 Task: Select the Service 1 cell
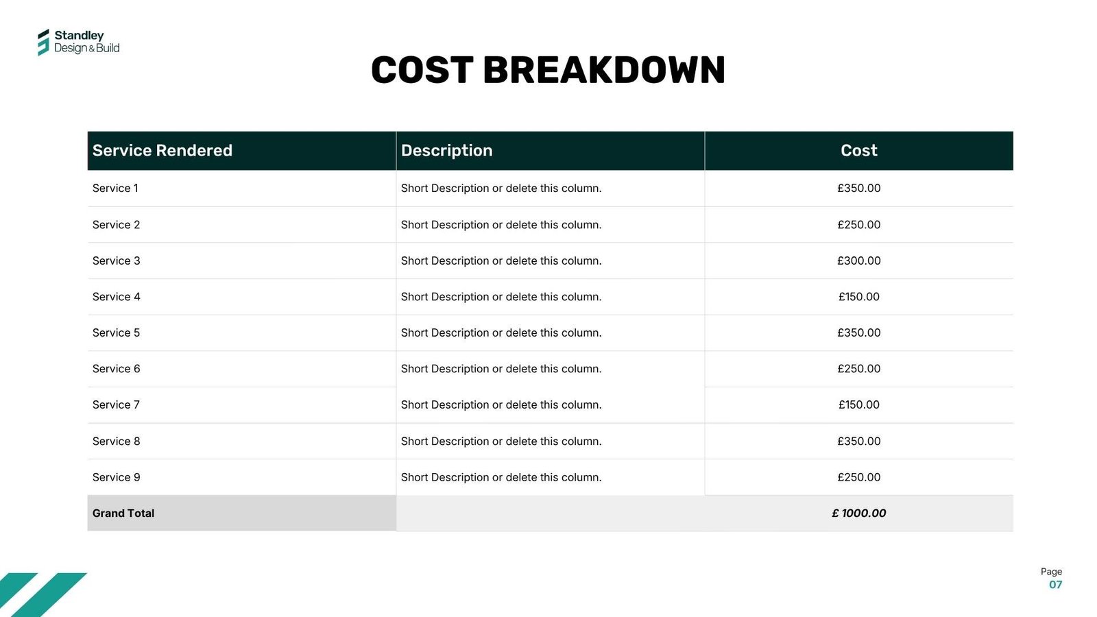coord(115,189)
